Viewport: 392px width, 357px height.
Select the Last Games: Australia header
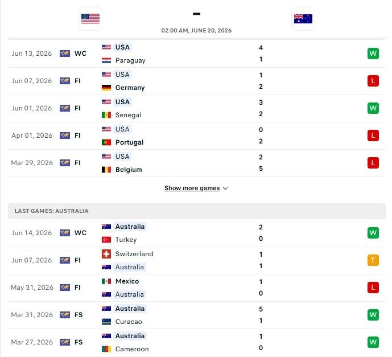(x=197, y=211)
